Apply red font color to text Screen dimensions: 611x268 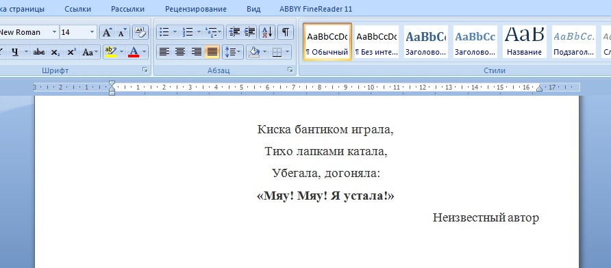[x=134, y=52]
